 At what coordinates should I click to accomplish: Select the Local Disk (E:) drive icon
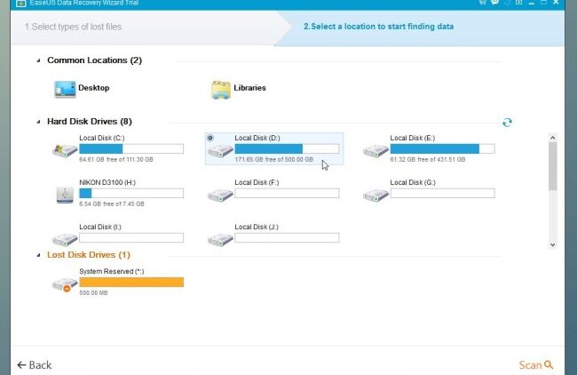coord(375,149)
